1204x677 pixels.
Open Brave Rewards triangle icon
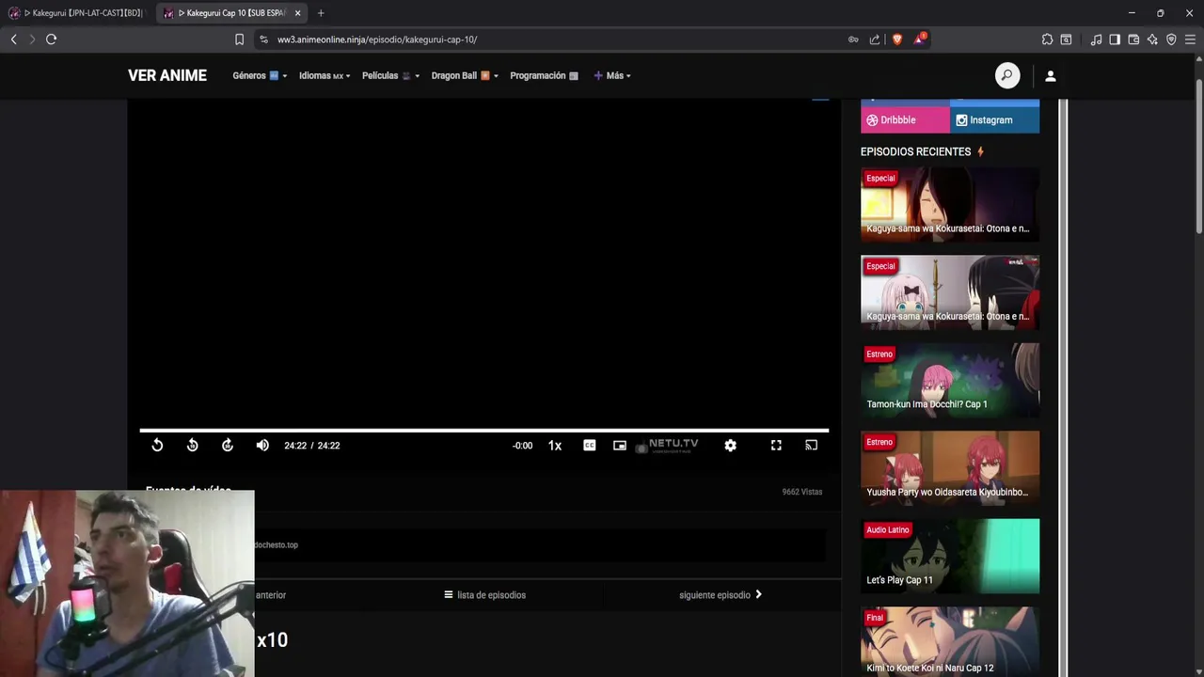point(919,39)
